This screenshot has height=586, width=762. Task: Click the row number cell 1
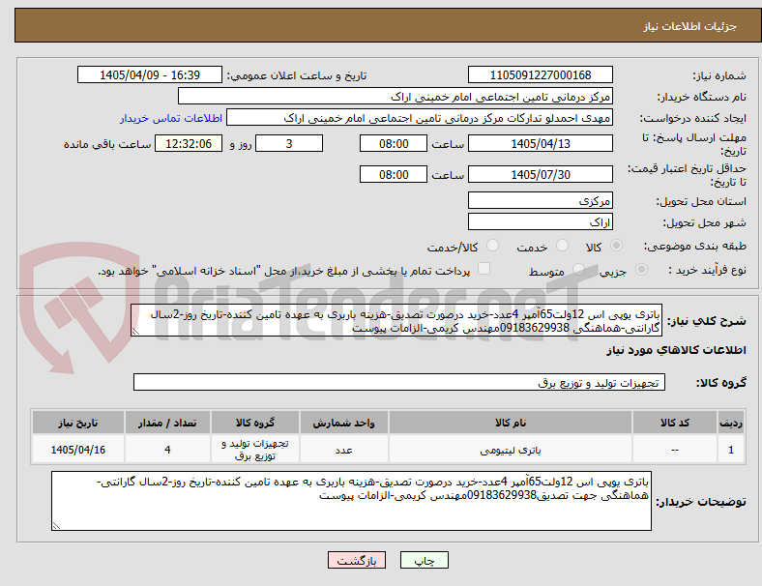click(731, 450)
